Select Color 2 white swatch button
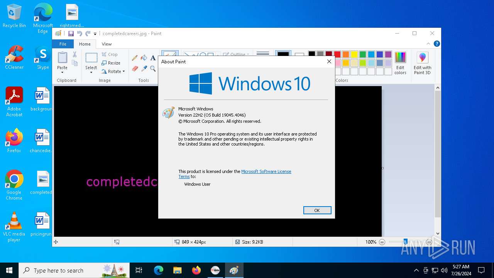This screenshot has height=278, width=494. (299, 54)
